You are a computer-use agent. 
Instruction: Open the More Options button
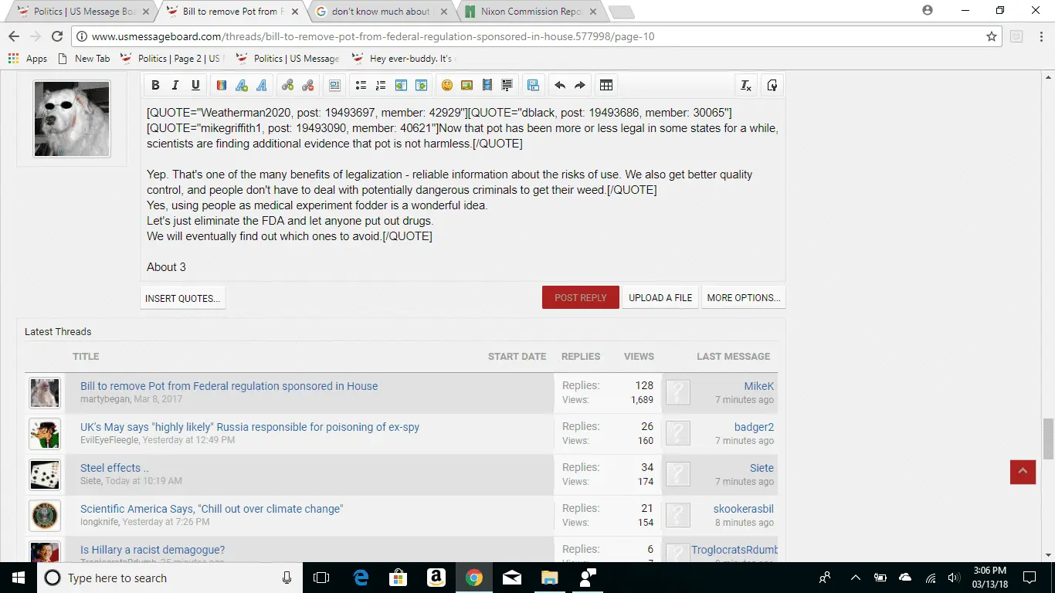(743, 298)
